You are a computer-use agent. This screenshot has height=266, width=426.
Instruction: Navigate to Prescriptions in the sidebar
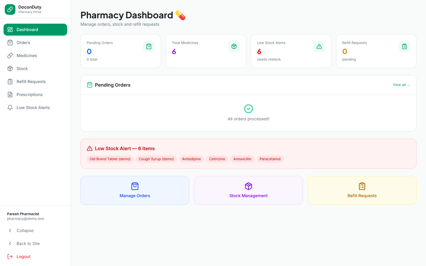tap(35, 95)
